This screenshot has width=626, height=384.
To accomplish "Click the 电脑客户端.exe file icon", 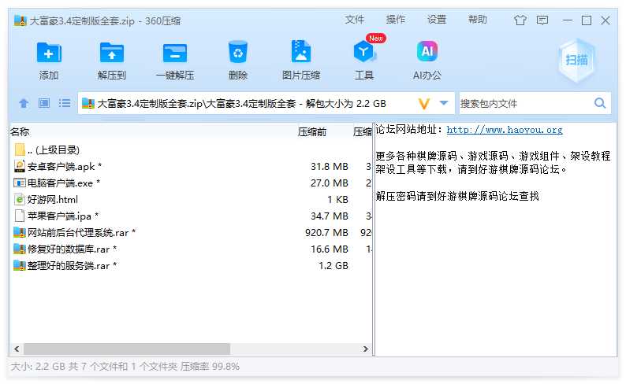I will (20, 183).
